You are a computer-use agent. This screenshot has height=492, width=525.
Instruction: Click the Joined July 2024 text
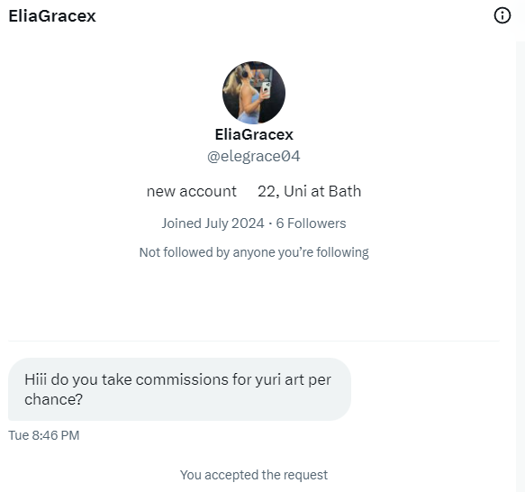click(213, 223)
